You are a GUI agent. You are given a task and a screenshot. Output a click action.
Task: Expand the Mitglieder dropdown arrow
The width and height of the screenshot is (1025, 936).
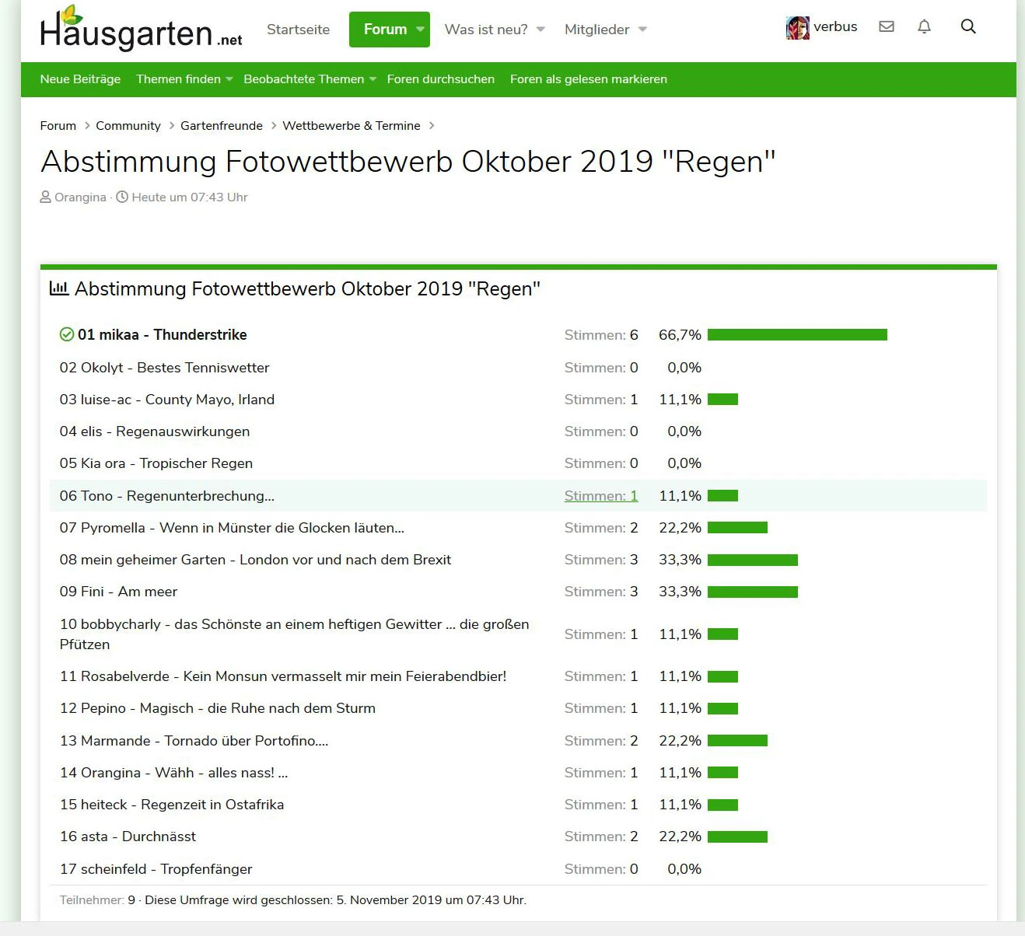[x=642, y=30]
